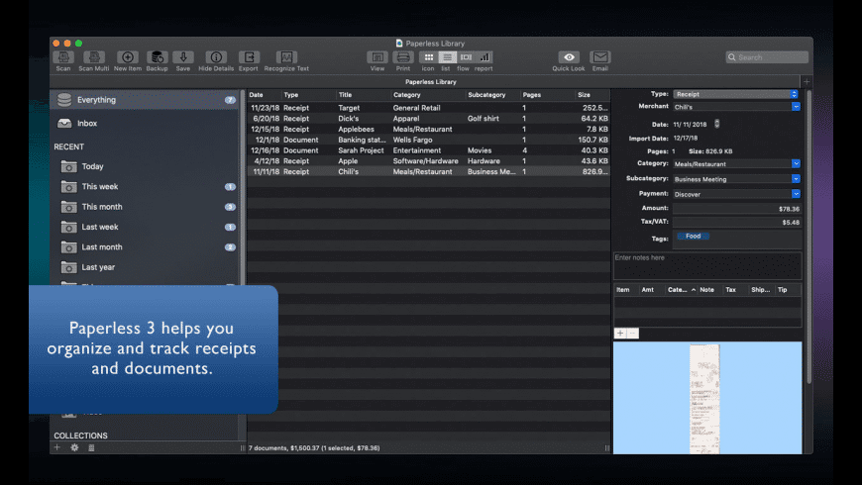This screenshot has height=485, width=862.
Task: Select the Dick's receipt row
Action: [x=429, y=119]
